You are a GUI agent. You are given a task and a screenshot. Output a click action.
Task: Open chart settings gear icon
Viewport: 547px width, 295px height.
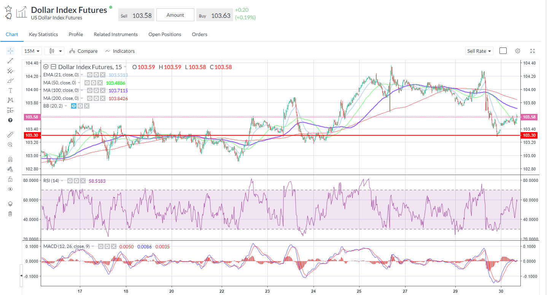click(518, 51)
